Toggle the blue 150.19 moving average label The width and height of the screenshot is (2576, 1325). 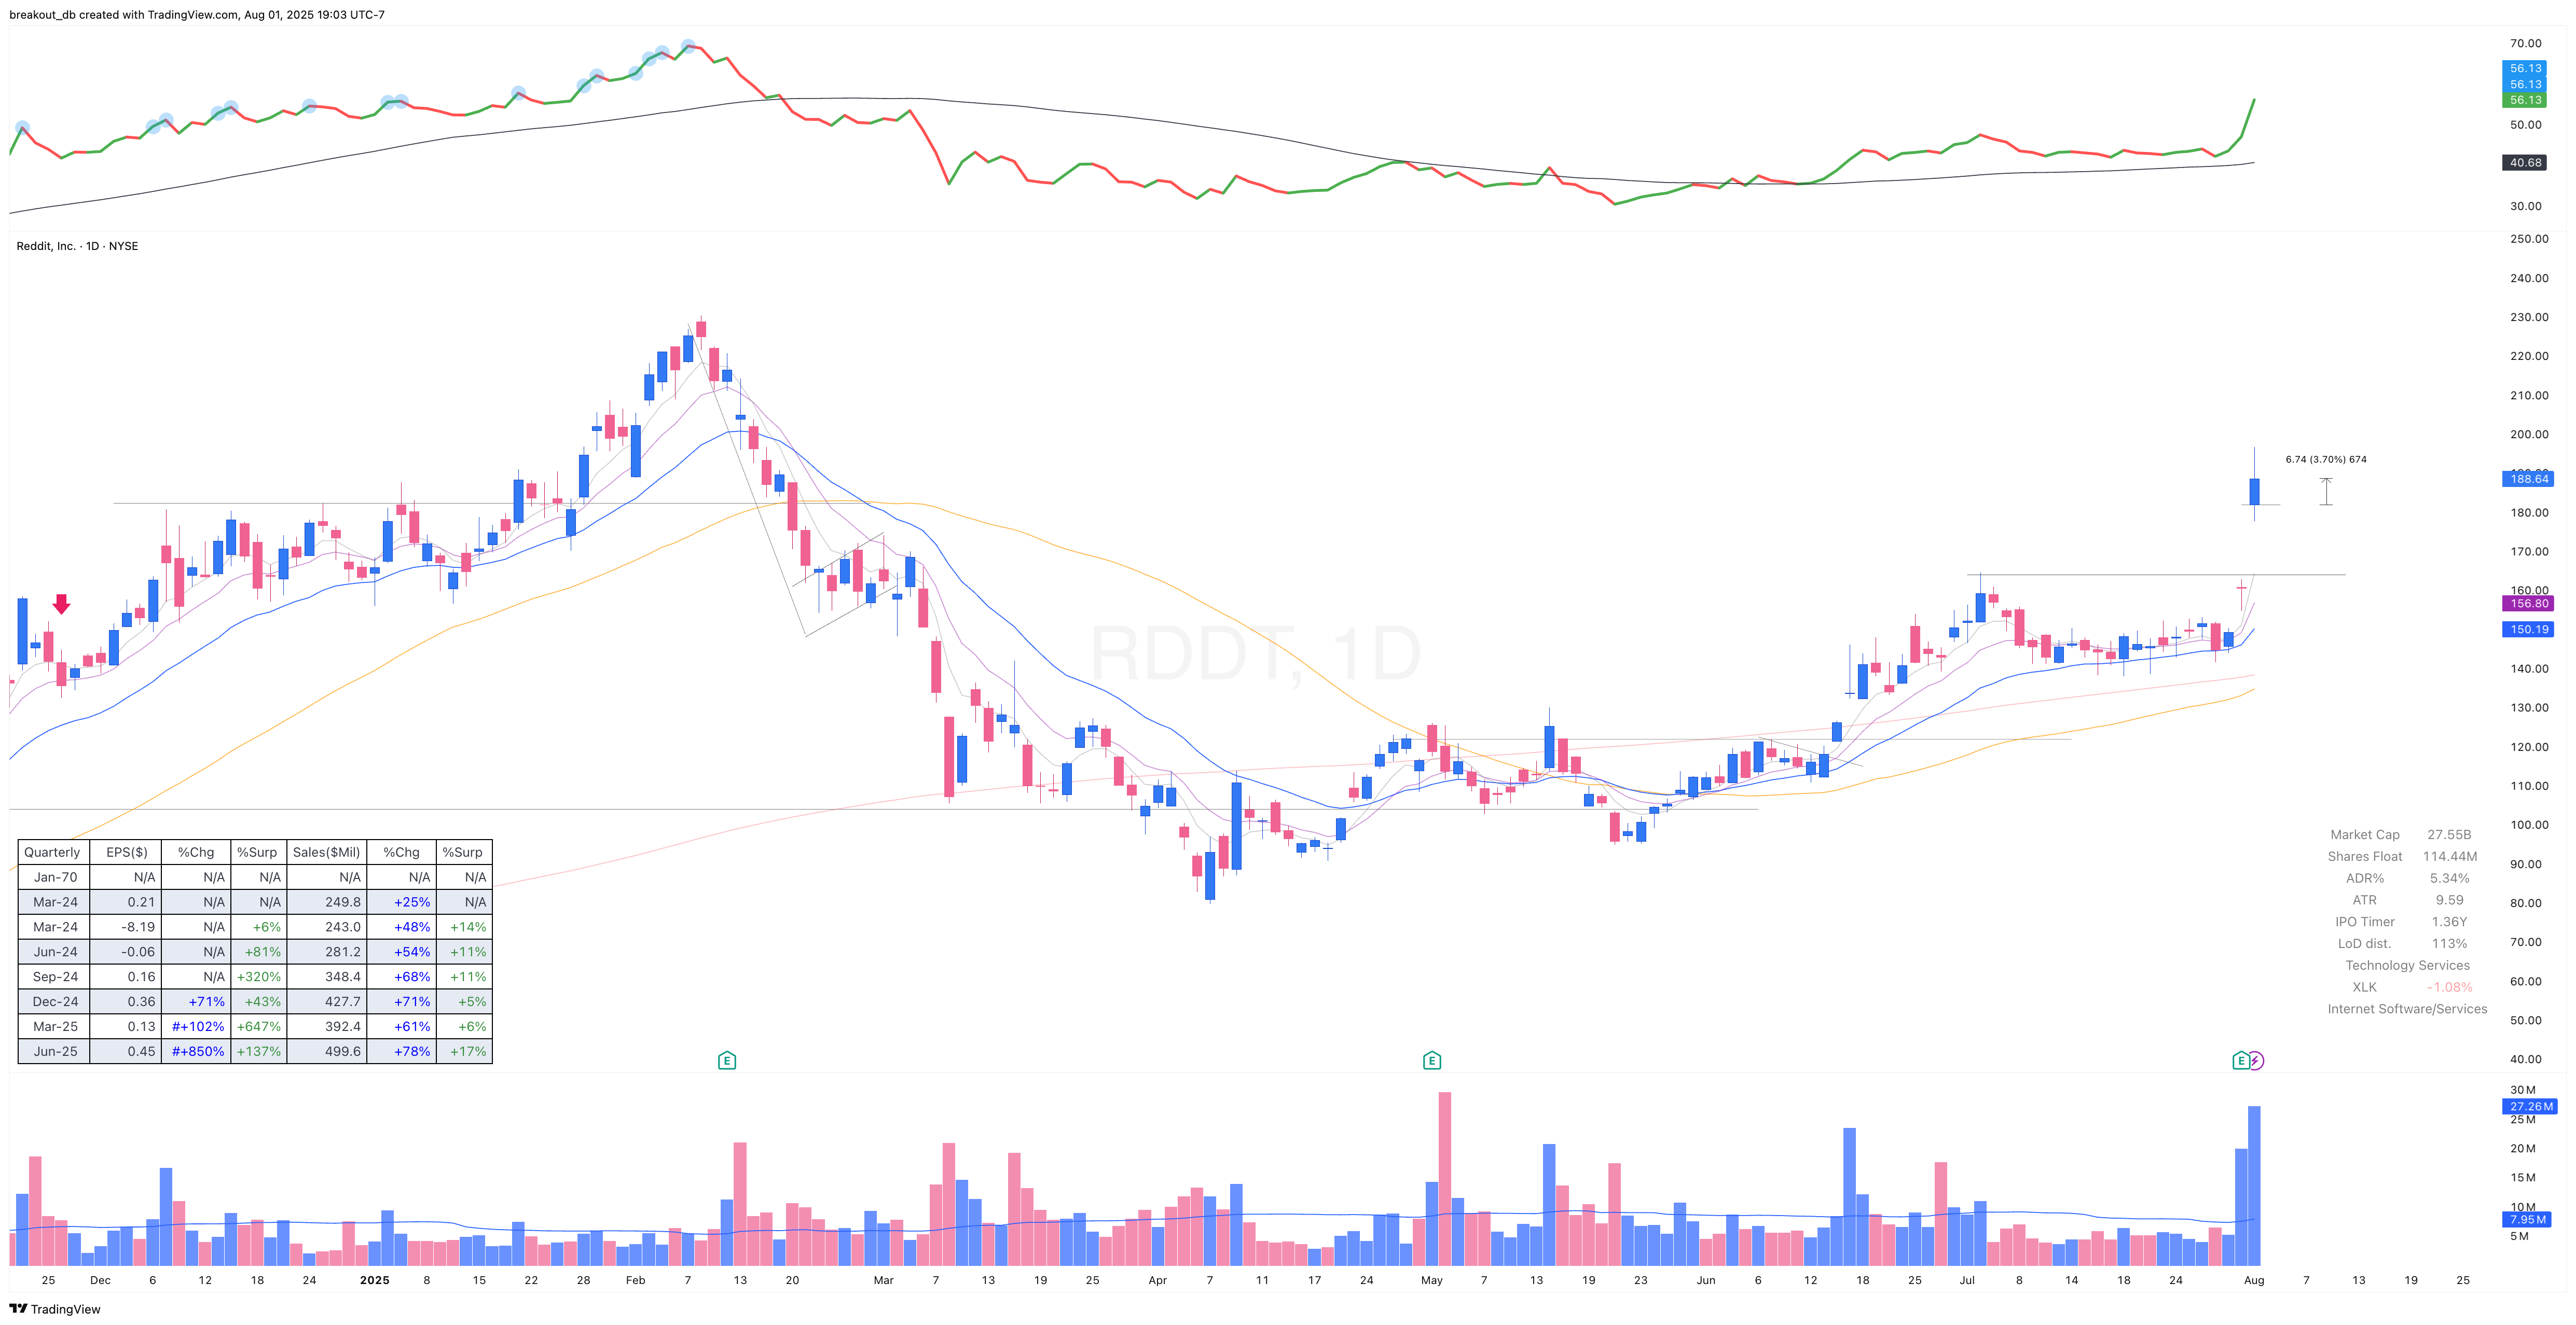point(2529,630)
